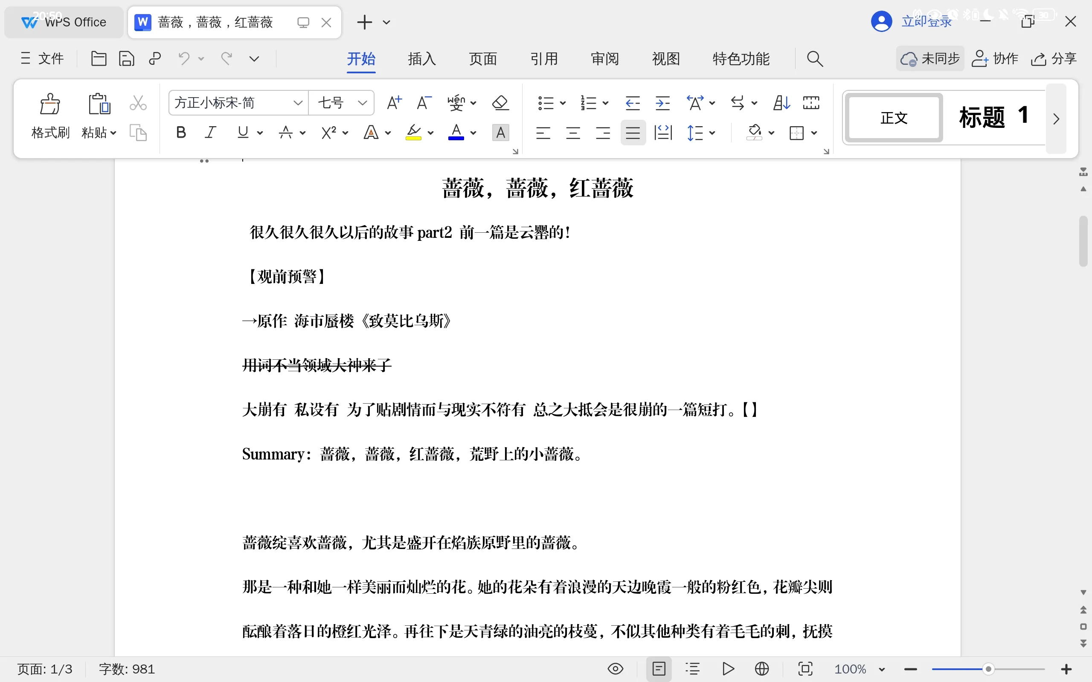Image resolution: width=1092 pixels, height=682 pixels.
Task: Toggle italic formatting
Action: [x=210, y=133]
